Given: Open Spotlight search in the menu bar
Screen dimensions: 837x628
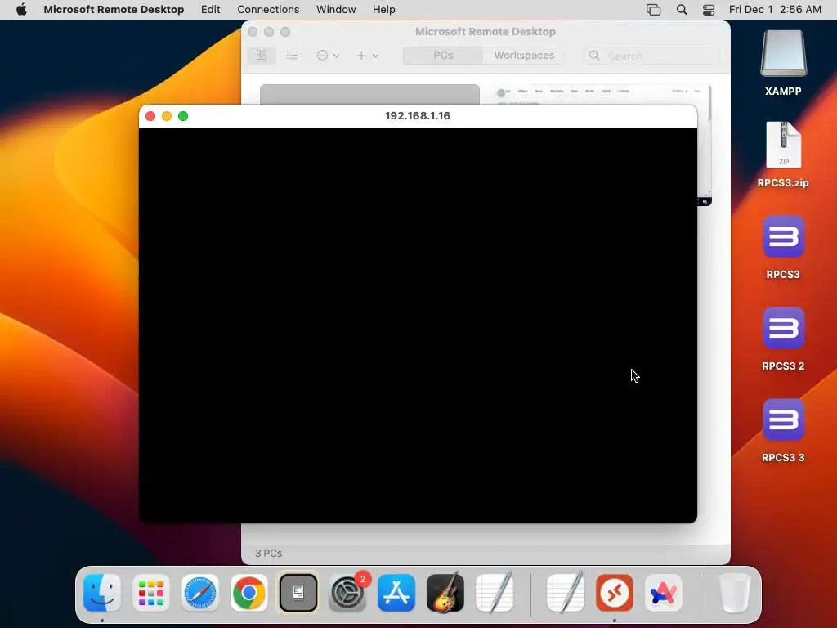Looking at the screenshot, I should point(682,10).
